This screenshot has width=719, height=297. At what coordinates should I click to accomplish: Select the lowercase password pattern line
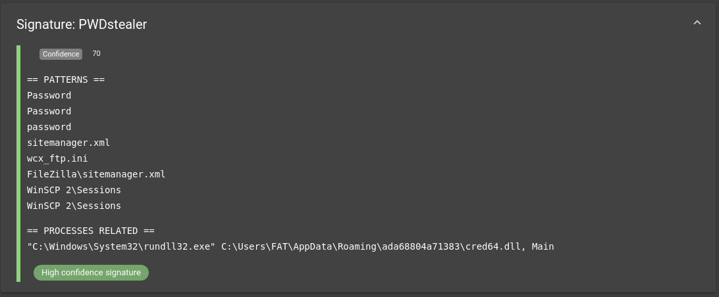tap(49, 127)
